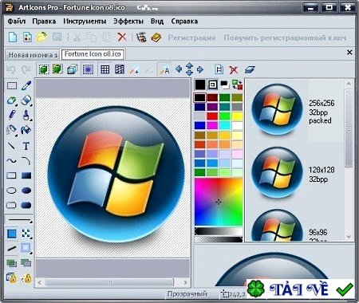
Task: Click the grayscale gradient bar
Action: (x=219, y=231)
